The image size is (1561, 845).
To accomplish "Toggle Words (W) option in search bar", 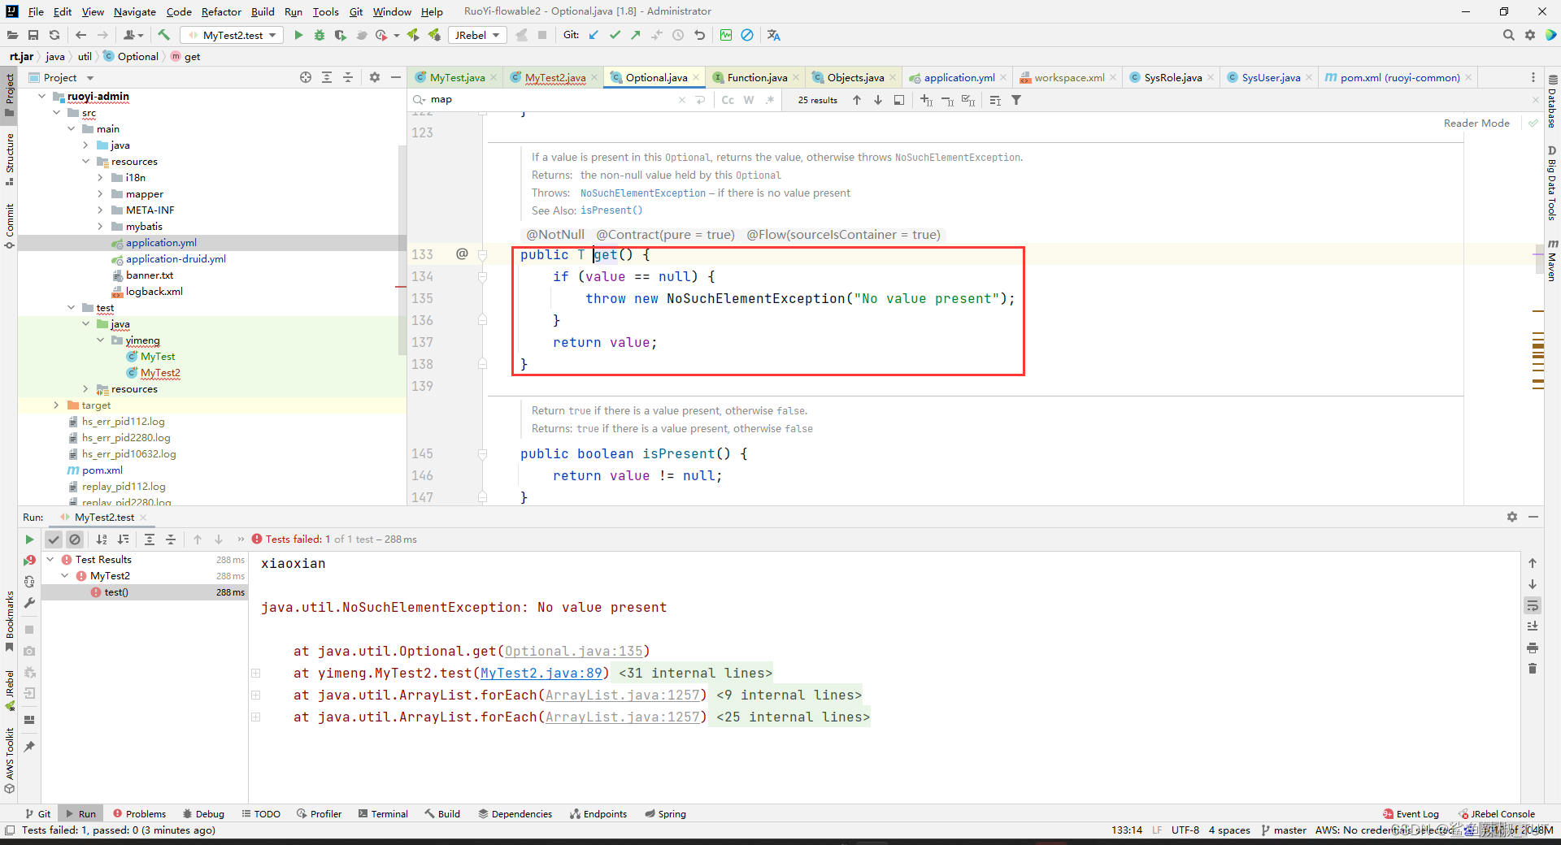I will 749,100.
